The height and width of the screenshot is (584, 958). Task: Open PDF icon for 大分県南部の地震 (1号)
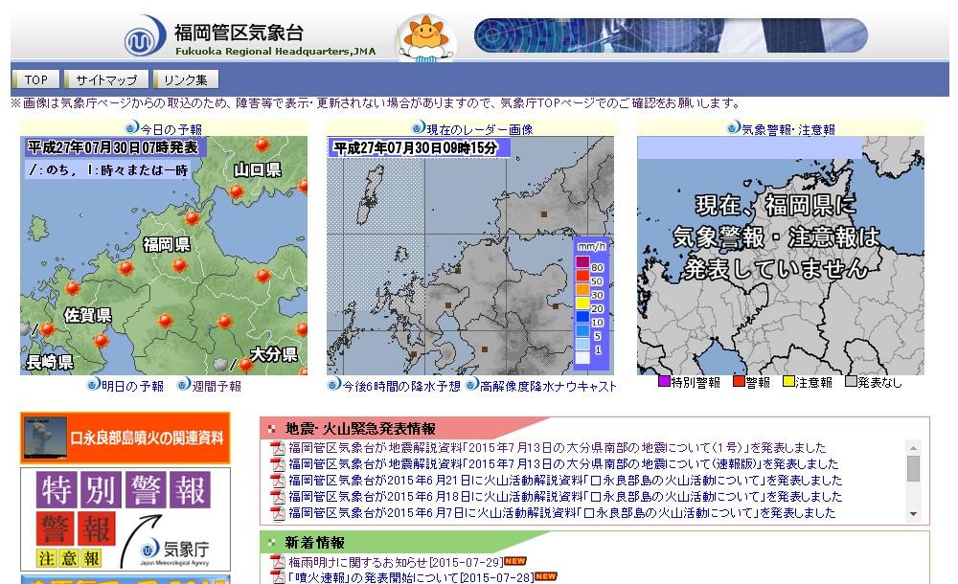279,449
